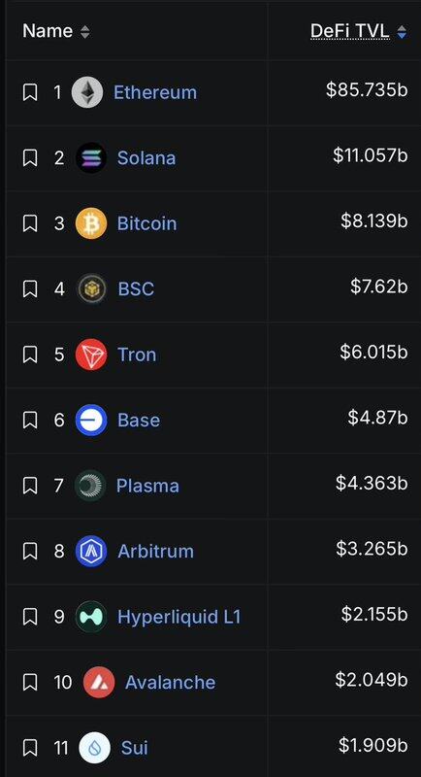Bookmark the Ethereum row
This screenshot has height=777, width=421.
pyautogui.click(x=30, y=92)
